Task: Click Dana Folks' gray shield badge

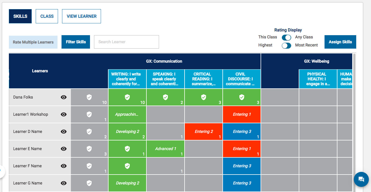Action: coord(89,97)
